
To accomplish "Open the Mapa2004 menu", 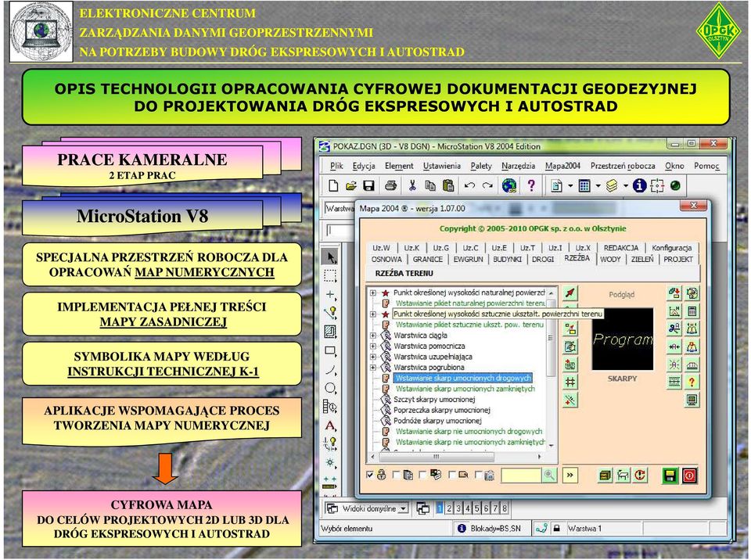I will [x=562, y=166].
